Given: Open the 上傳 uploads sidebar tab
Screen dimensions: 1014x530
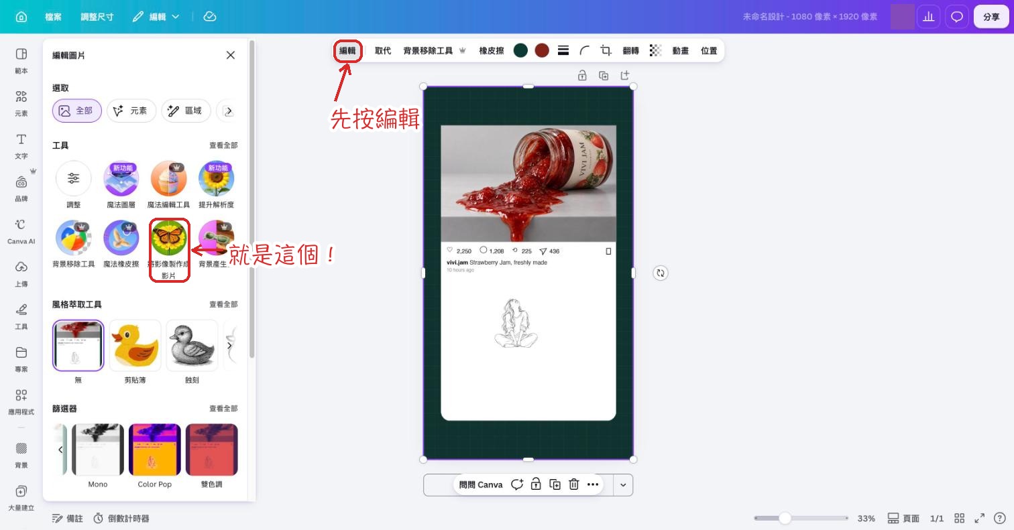Looking at the screenshot, I should [x=21, y=273].
